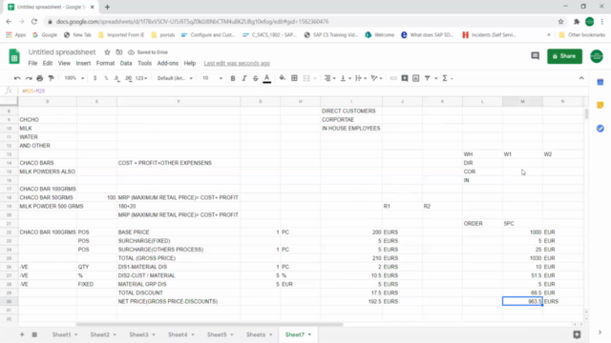Insert a link
Viewport: 611px width, 343px height.
393,78
